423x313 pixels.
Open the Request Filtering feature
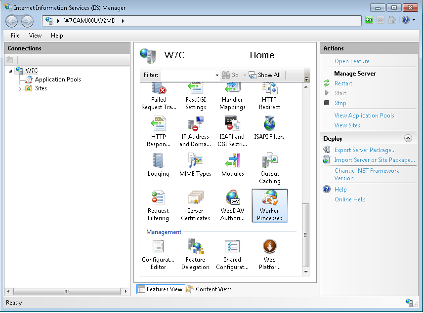pos(158,206)
